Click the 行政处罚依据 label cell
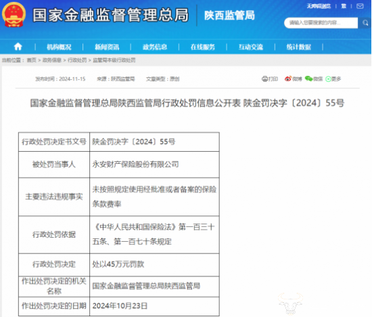 coord(54,235)
